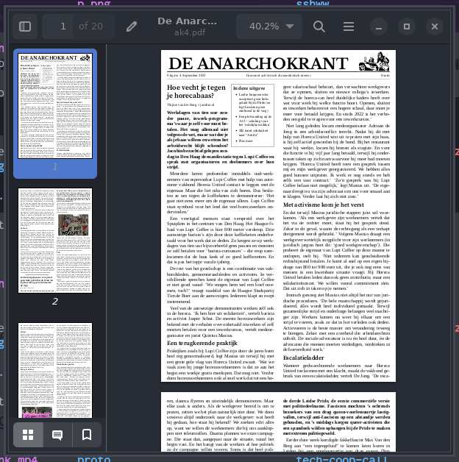The width and height of the screenshot is (459, 462).
Task: Click the page number input field
Action: [x=63, y=26]
